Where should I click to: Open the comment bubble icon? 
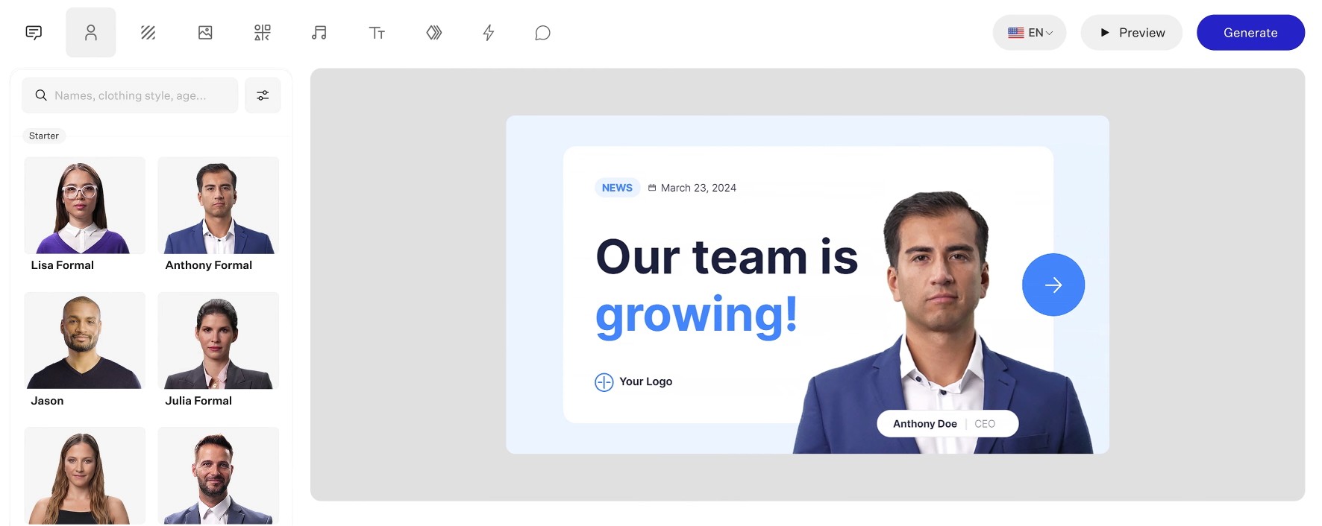tap(543, 33)
